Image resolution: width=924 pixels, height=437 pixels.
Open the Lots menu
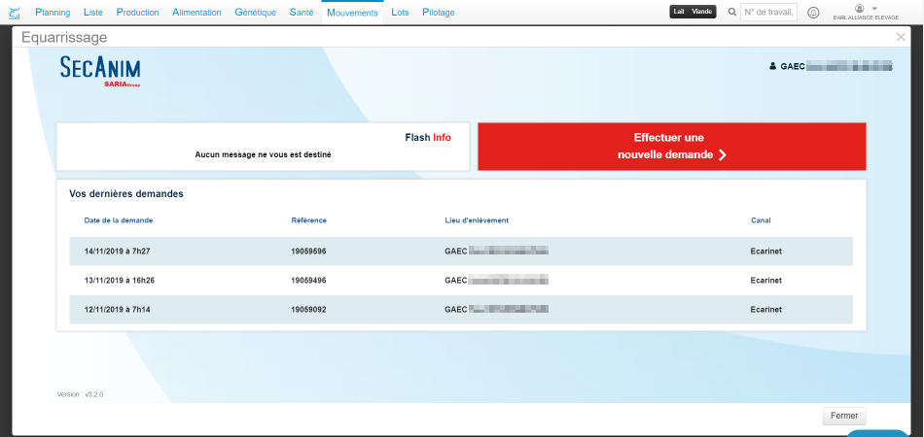(400, 13)
